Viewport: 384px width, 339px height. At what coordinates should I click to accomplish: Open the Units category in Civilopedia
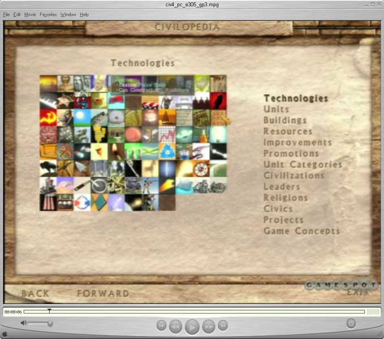pyautogui.click(x=276, y=109)
